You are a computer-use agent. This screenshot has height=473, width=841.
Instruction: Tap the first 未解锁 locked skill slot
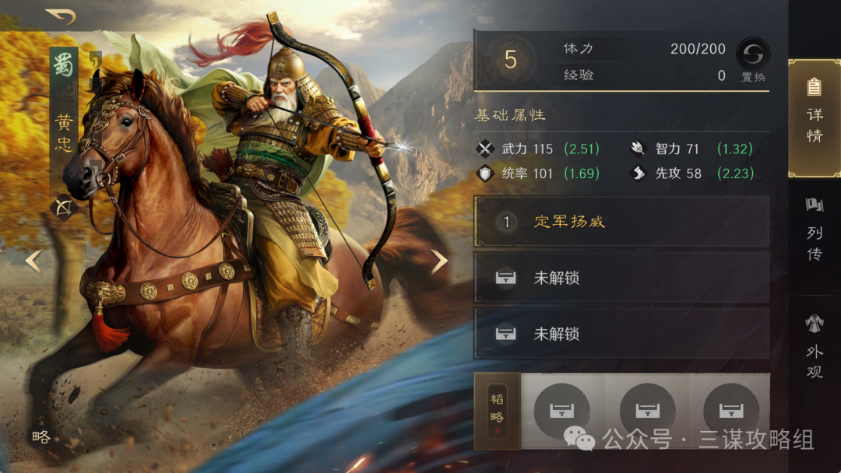[621, 278]
